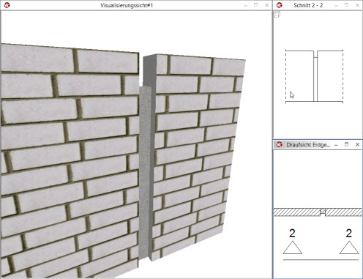Select the hatched wall left of the column

tap(296, 212)
